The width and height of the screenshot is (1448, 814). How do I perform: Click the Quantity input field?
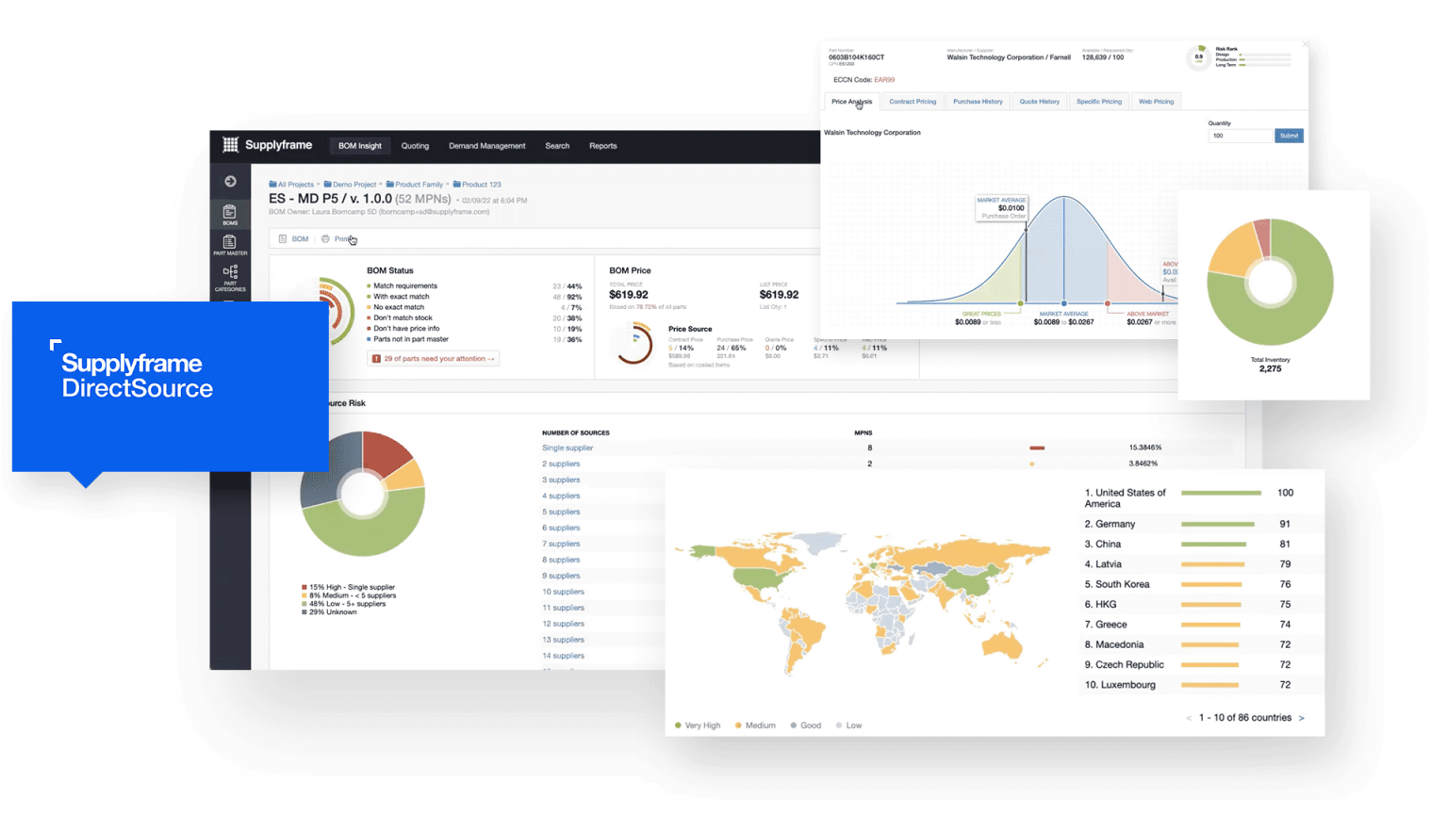click(x=1239, y=136)
